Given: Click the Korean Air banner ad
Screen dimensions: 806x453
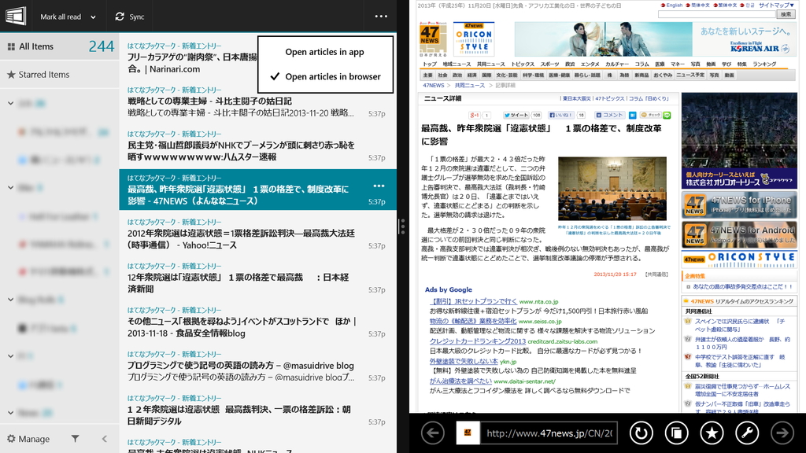Looking at the screenshot, I should [x=655, y=39].
